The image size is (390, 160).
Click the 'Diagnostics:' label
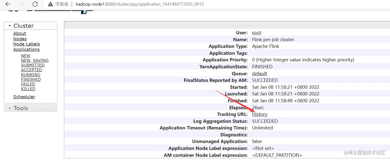234,135
